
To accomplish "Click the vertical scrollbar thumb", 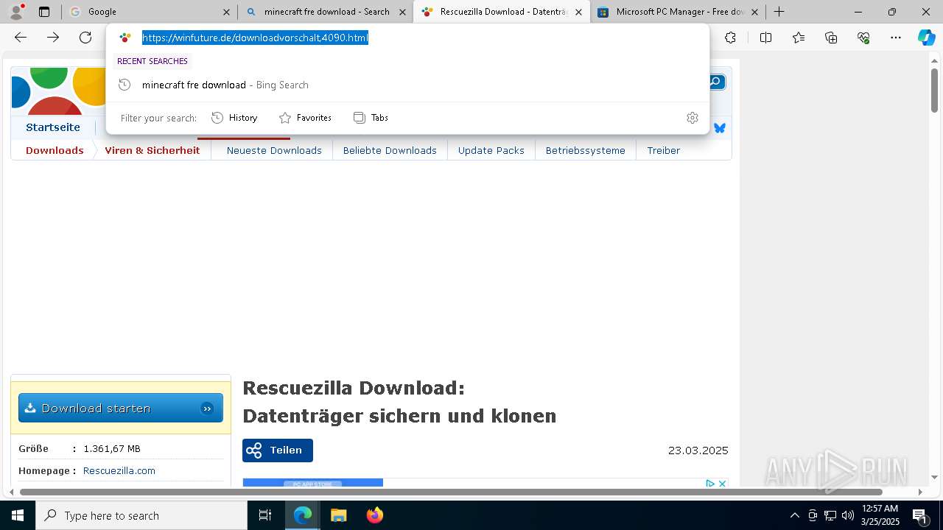I will coord(935,91).
